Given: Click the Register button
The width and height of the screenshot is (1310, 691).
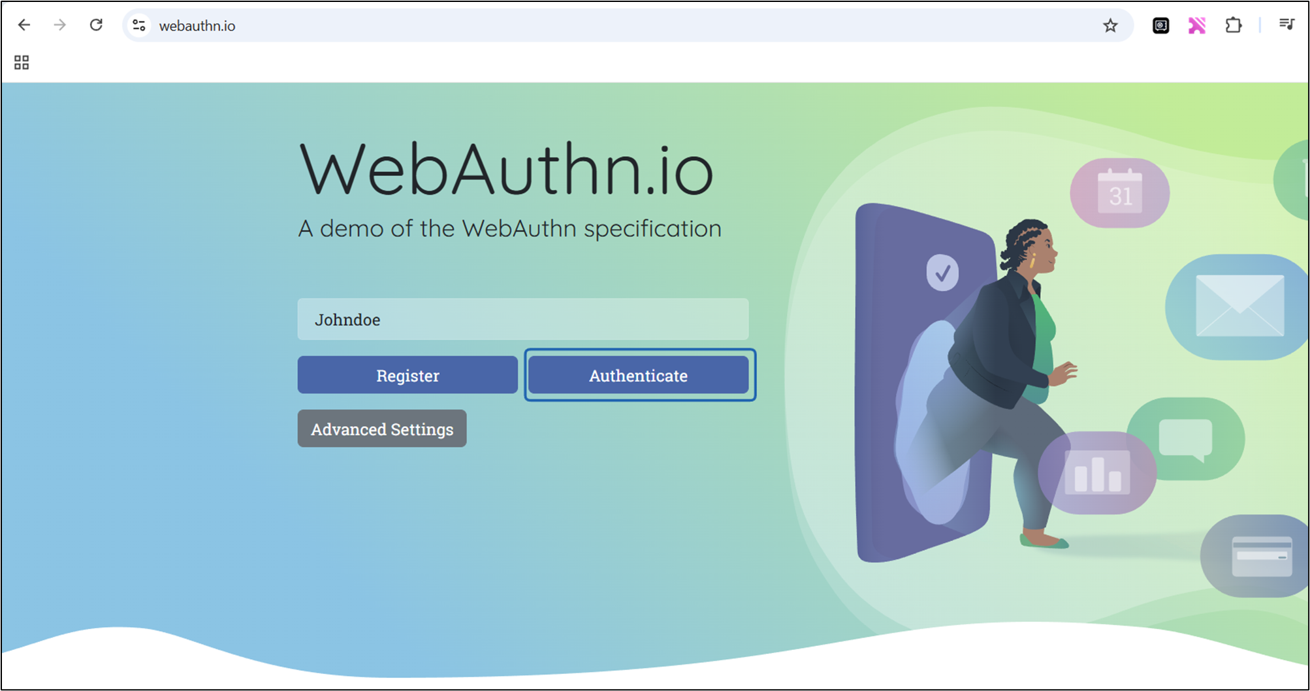Looking at the screenshot, I should (x=407, y=375).
